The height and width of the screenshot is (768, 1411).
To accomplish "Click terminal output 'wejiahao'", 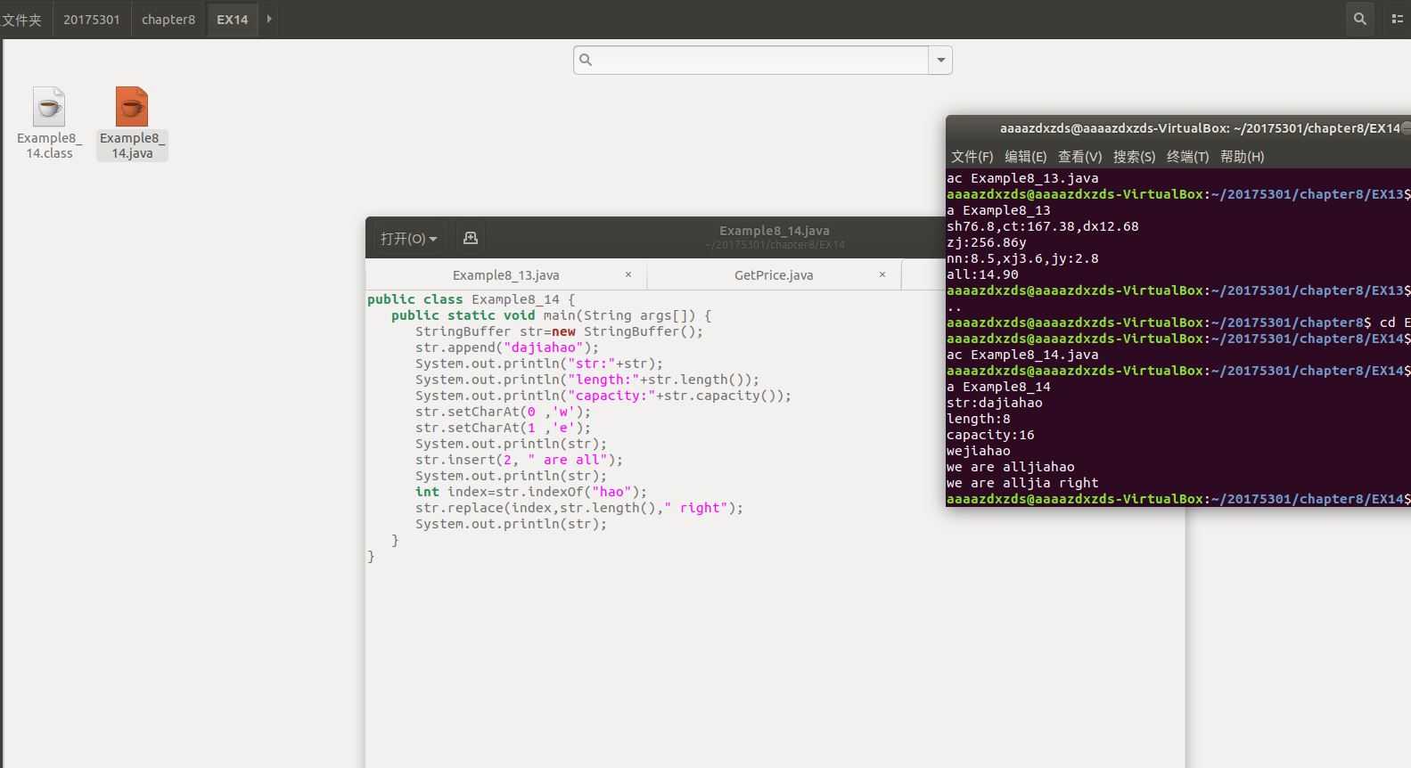I will (x=979, y=451).
